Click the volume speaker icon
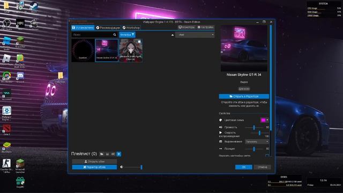Viewport: 343px width, 193px height. pos(220,127)
